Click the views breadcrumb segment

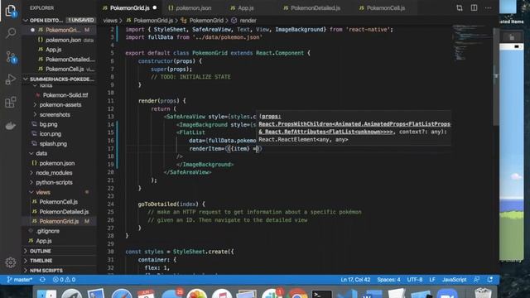pos(110,21)
